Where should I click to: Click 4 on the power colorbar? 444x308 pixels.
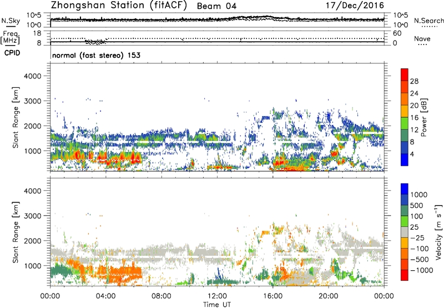[412, 154]
